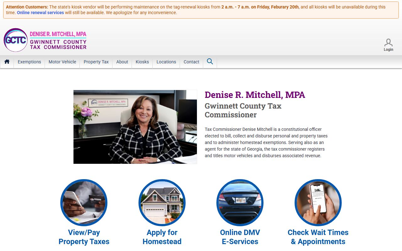Open the Exemptions menu
Viewport: 402px width, 251px height.
click(29, 62)
